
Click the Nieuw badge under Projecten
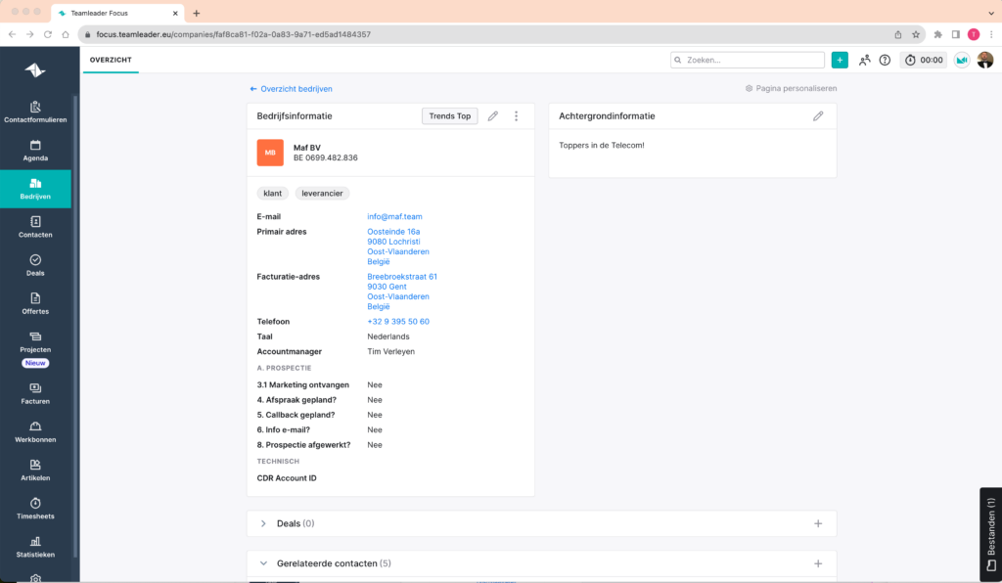[35, 363]
